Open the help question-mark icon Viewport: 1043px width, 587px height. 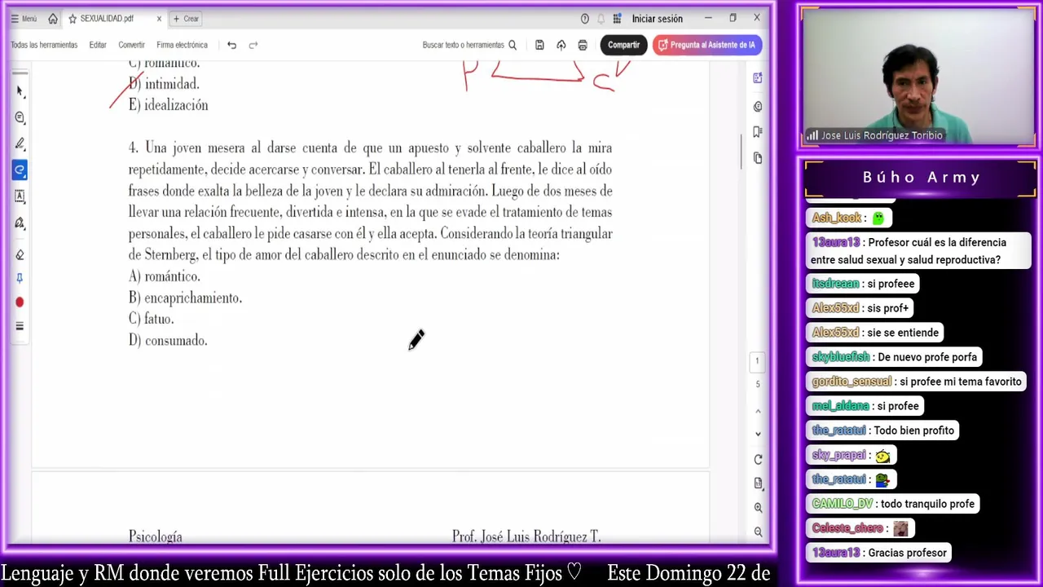[584, 19]
